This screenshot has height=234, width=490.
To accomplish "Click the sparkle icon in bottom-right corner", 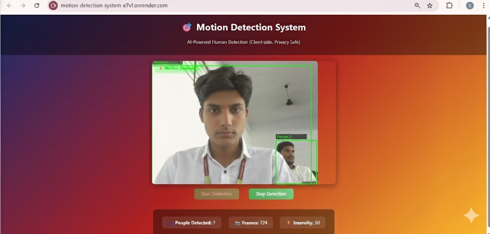I will point(471,215).
